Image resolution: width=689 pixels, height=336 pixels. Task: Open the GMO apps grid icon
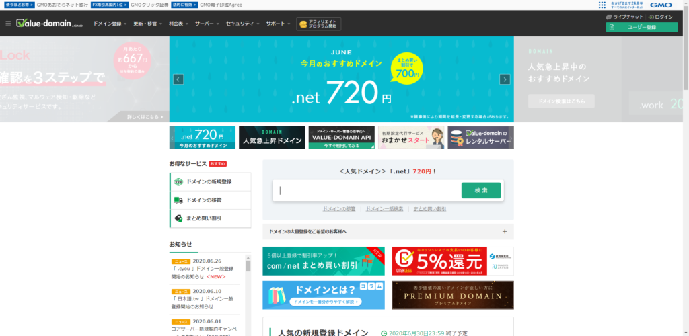(x=602, y=5)
